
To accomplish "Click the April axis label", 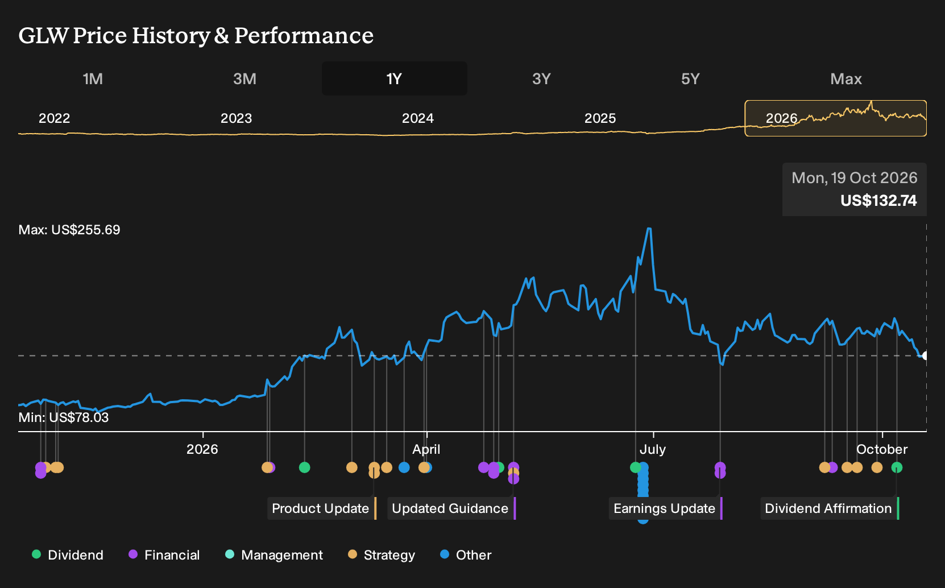I will 426,449.
